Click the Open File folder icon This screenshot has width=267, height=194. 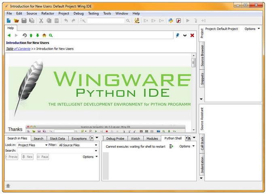17,21
